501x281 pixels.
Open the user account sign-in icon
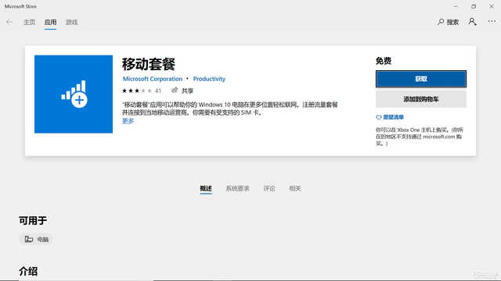(473, 22)
